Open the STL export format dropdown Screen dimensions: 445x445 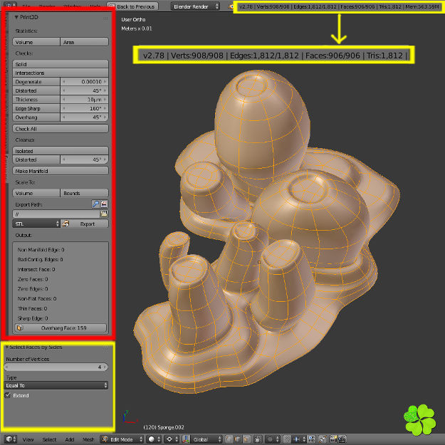[x=36, y=224]
